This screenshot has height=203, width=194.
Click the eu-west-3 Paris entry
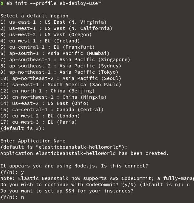point(38,122)
